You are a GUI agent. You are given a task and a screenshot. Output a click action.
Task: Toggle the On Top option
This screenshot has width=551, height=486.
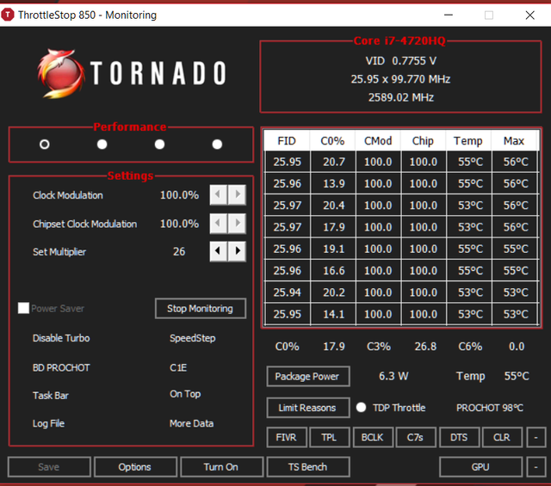185,394
